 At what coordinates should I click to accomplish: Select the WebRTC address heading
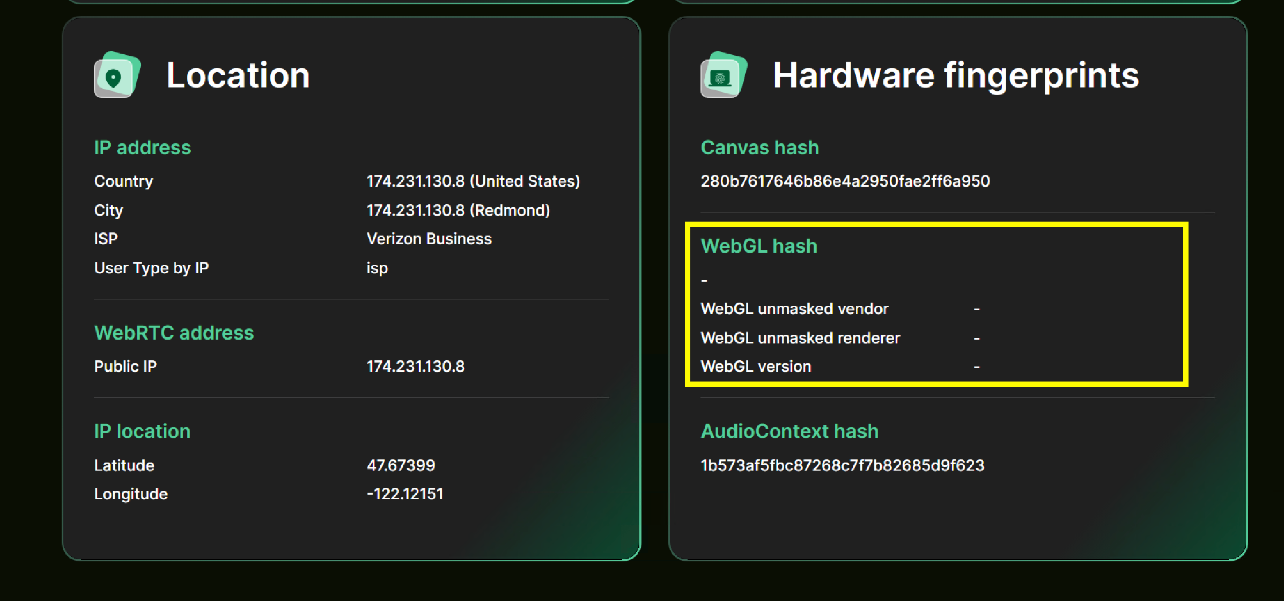tap(174, 333)
